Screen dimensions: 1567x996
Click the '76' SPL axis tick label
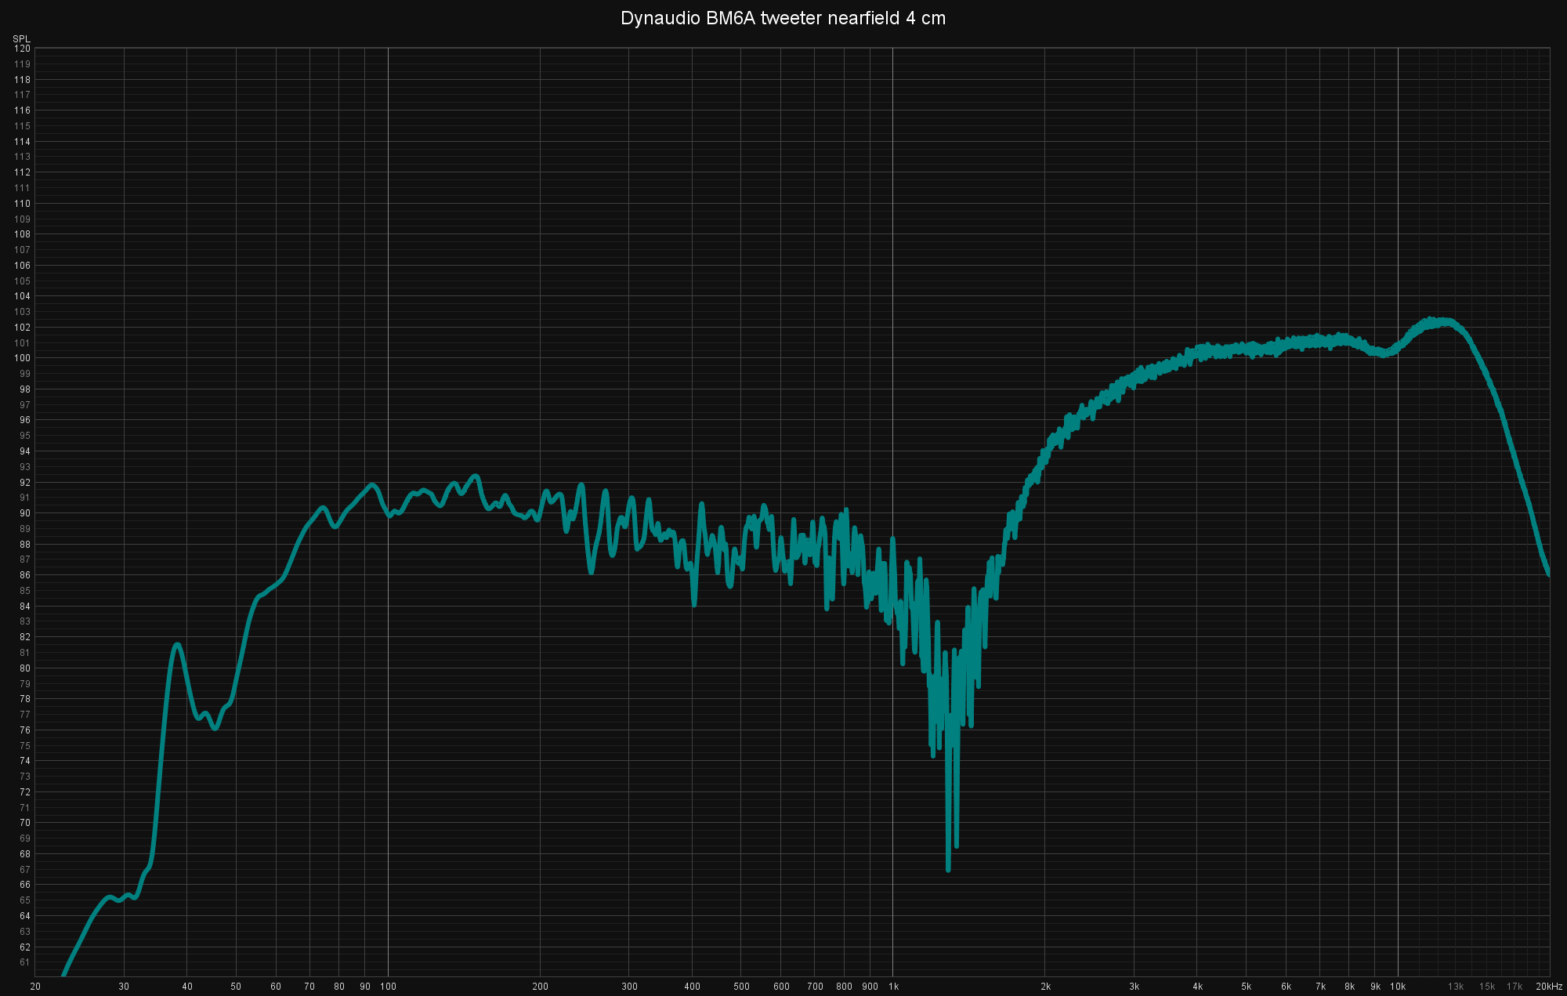[25, 730]
